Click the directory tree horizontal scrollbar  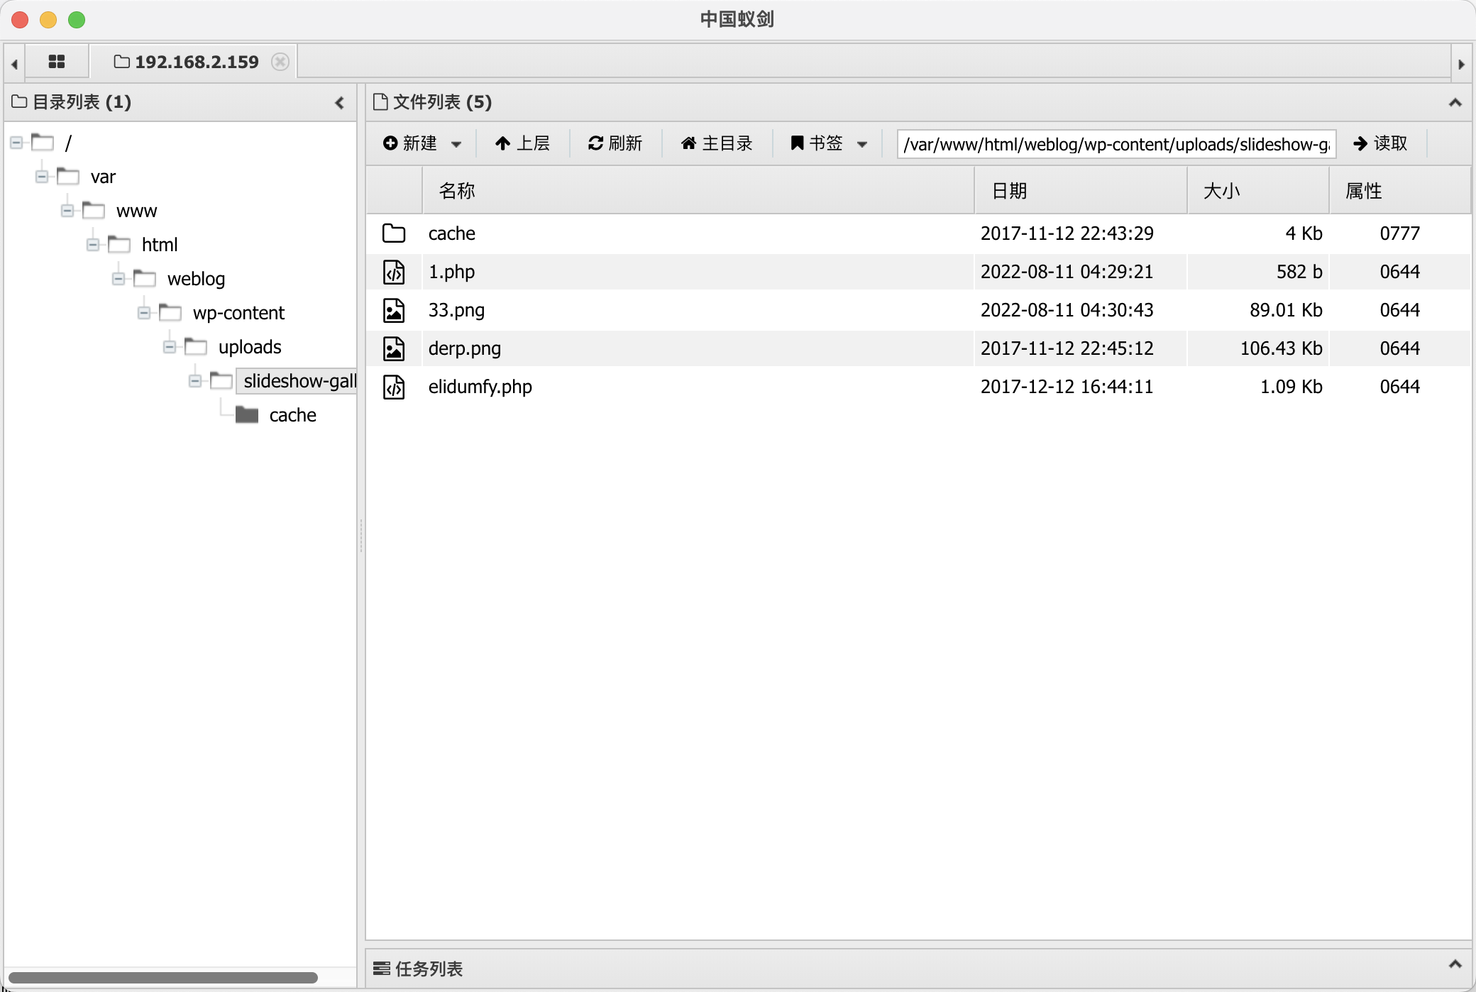(163, 977)
